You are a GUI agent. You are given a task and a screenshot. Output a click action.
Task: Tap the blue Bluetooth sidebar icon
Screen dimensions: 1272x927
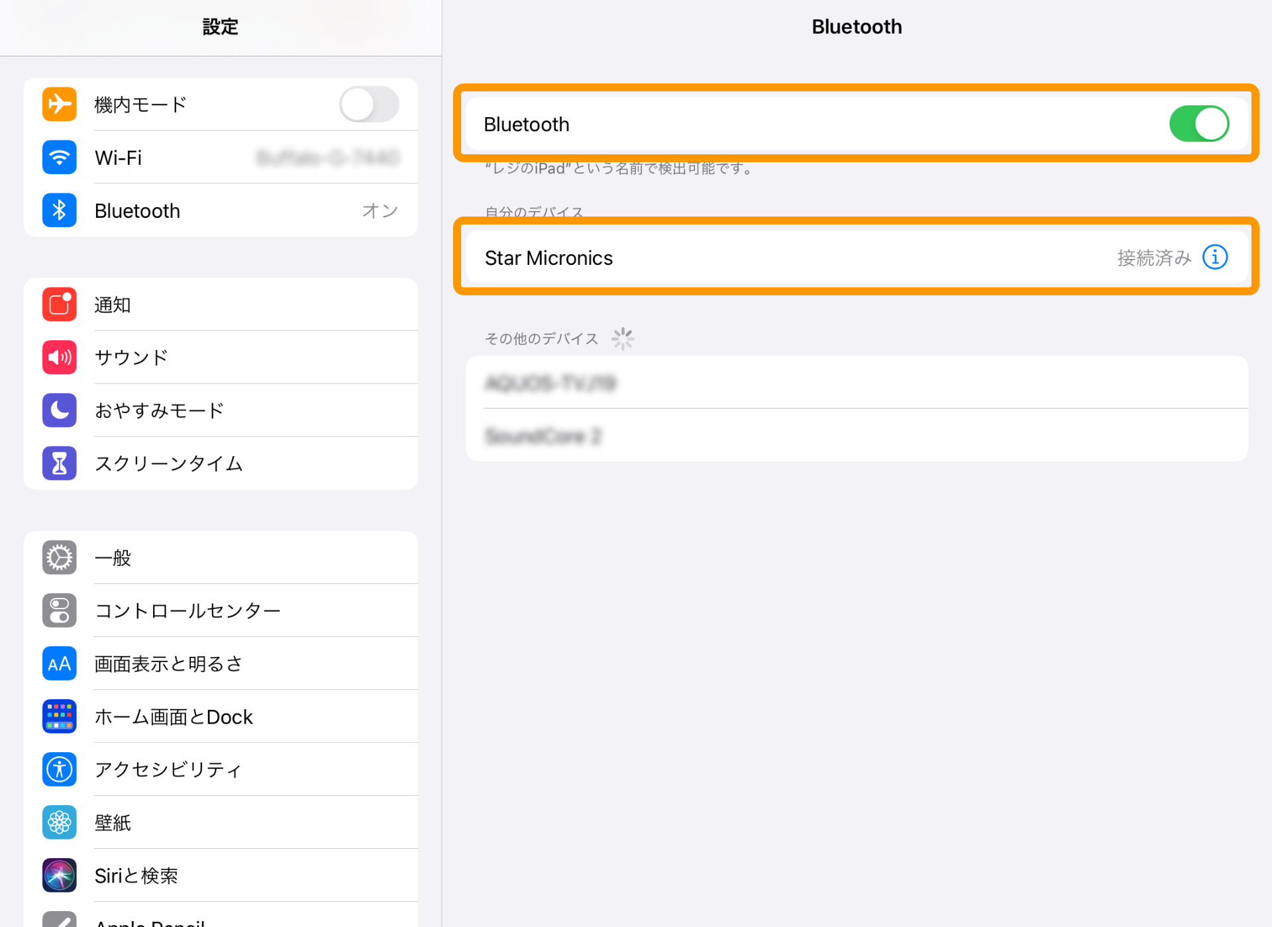tap(60, 211)
